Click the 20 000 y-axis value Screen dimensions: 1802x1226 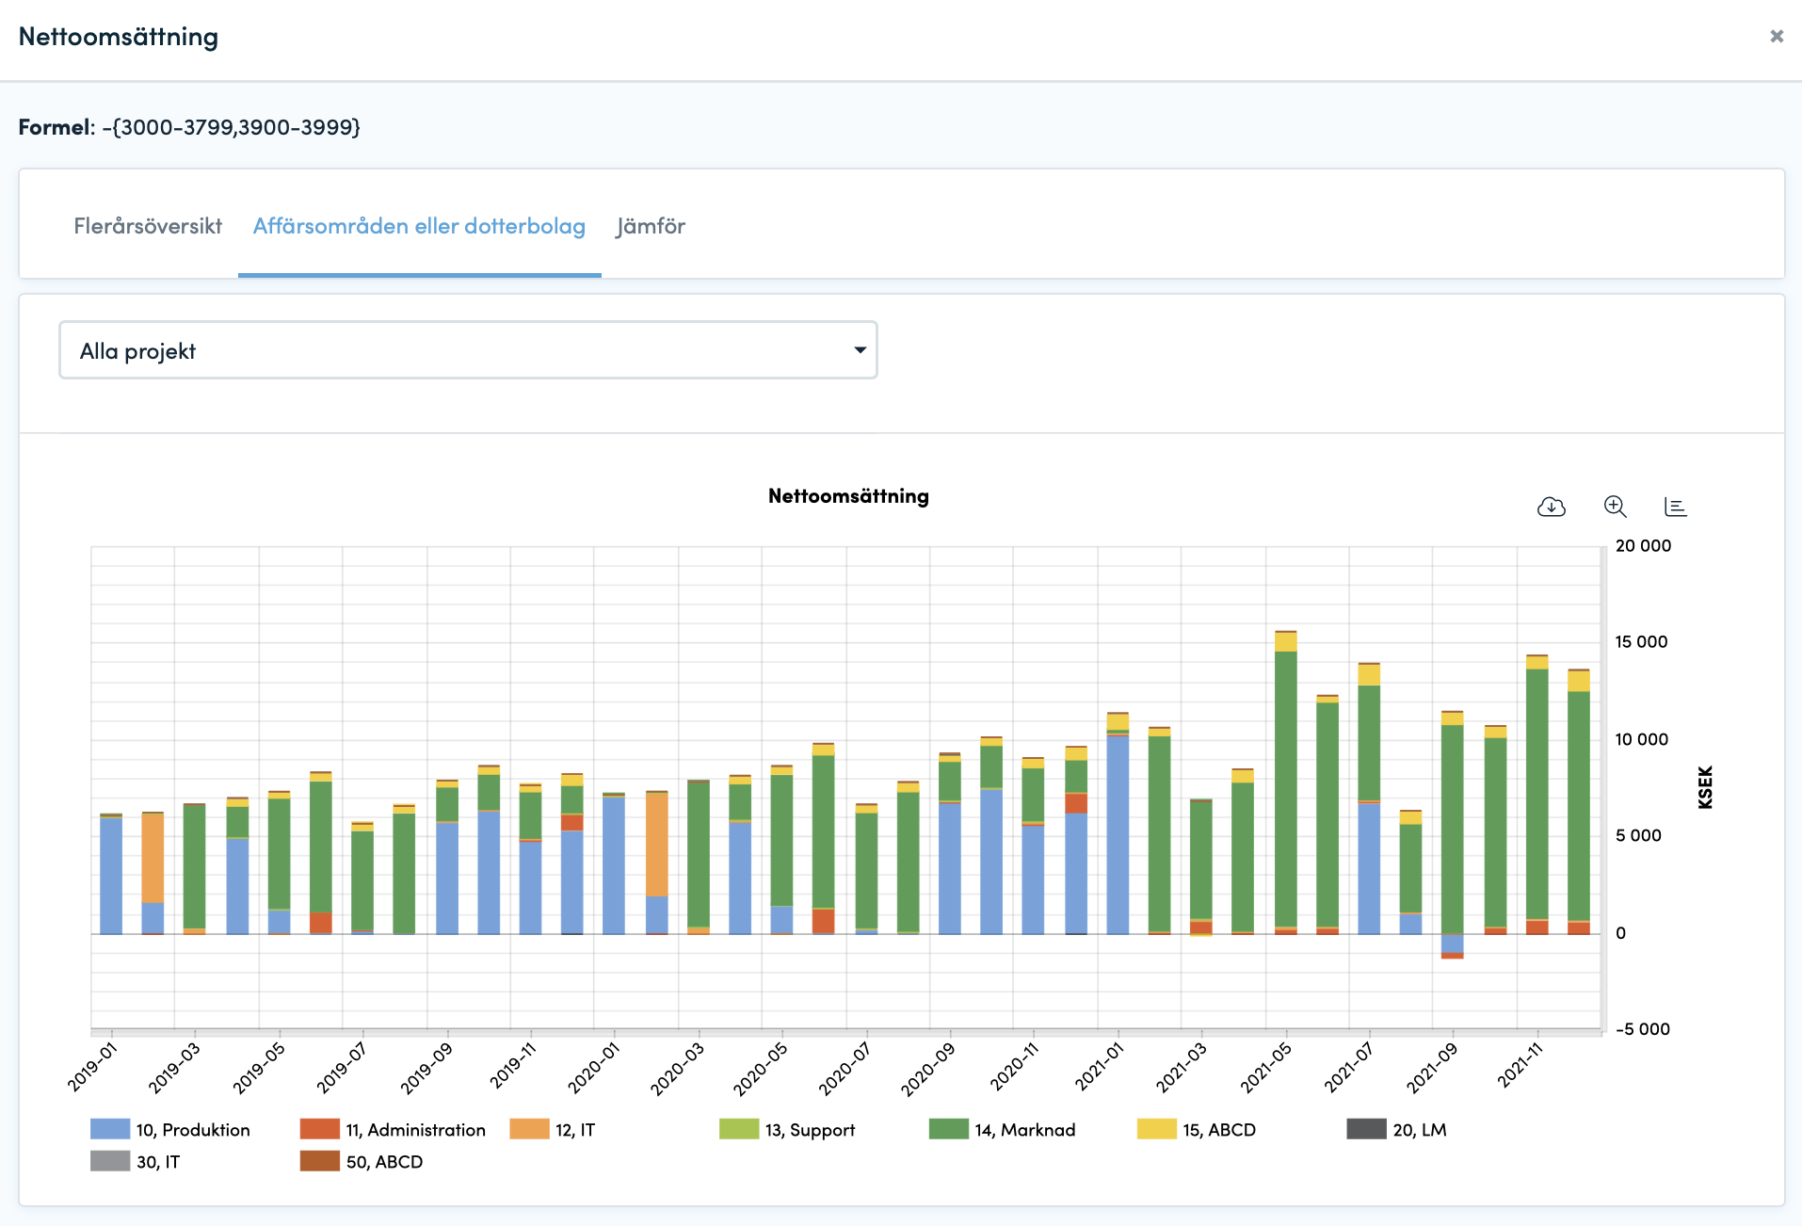tap(1643, 545)
